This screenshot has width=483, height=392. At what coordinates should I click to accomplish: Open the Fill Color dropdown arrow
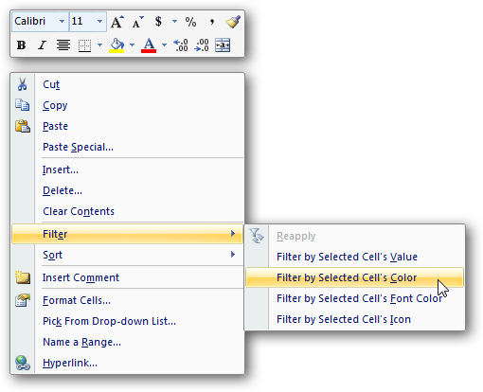(x=132, y=45)
